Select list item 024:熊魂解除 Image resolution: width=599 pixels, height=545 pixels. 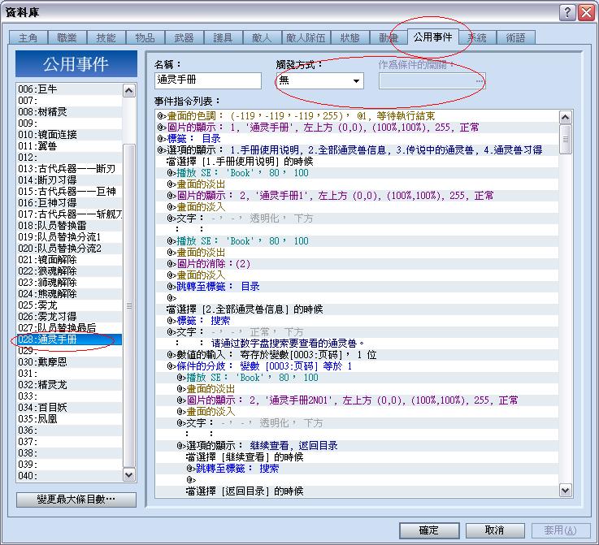(69, 293)
